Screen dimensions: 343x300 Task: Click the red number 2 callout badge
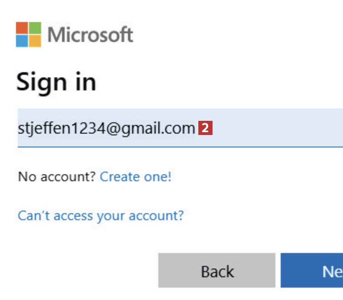pos(206,129)
